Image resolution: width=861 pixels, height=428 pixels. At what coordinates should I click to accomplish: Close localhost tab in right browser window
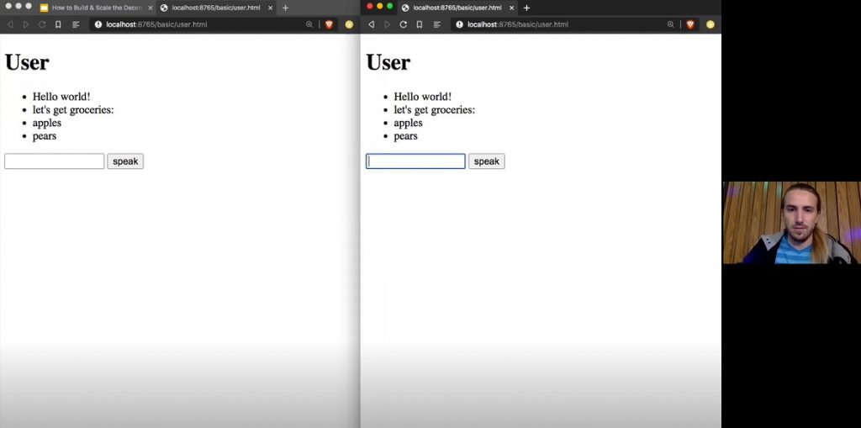(x=511, y=8)
